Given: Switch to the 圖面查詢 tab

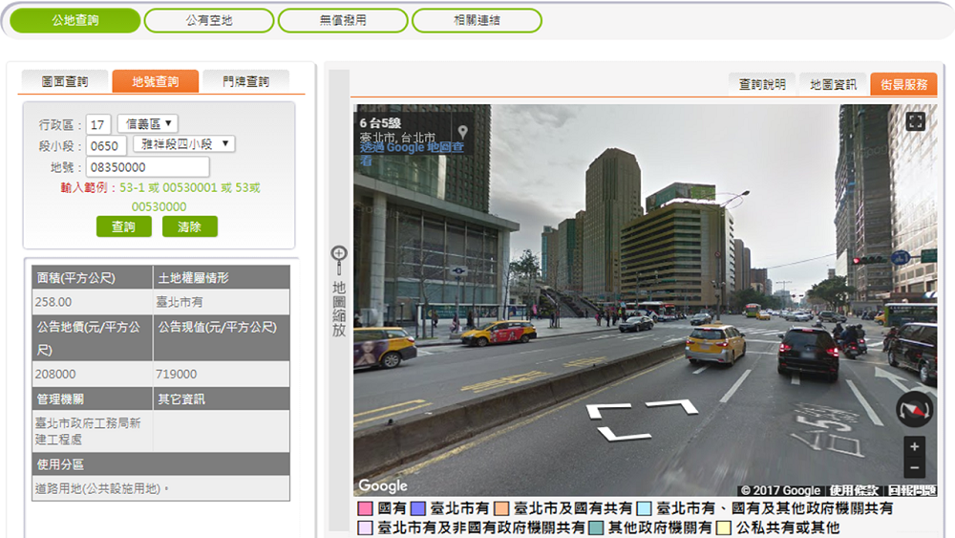Looking at the screenshot, I should pos(64,82).
